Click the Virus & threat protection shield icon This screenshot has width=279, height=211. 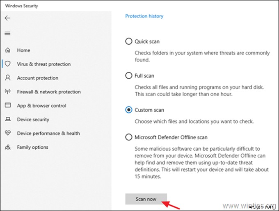point(8,64)
